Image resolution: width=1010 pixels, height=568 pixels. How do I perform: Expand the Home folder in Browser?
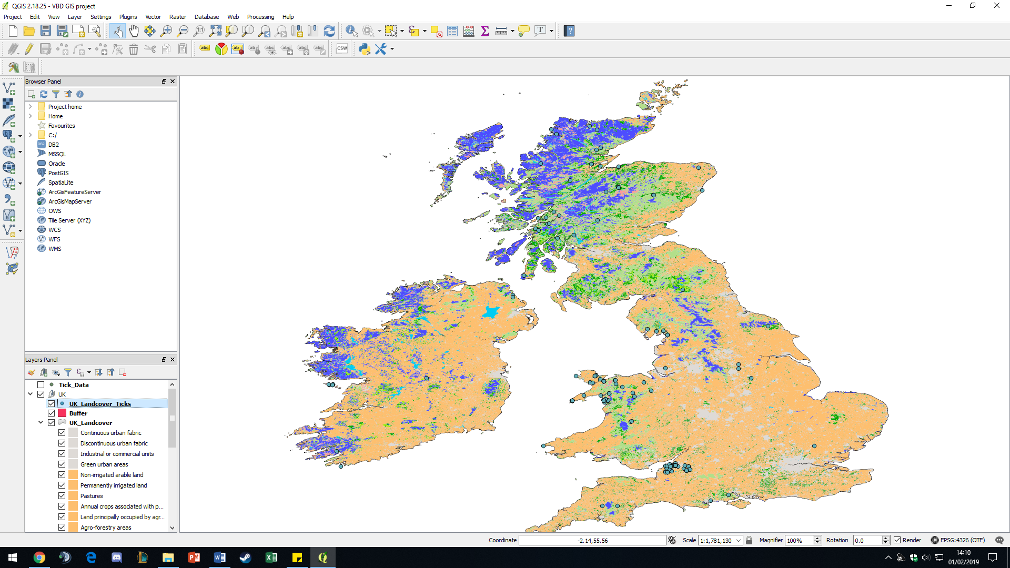point(31,116)
